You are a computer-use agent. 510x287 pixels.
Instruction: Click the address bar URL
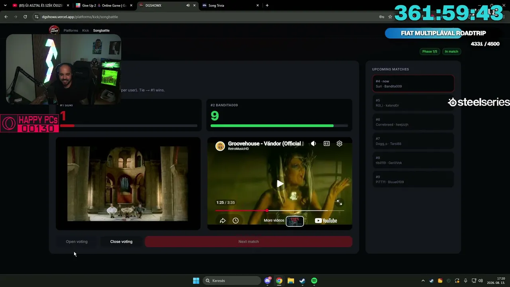tap(80, 17)
